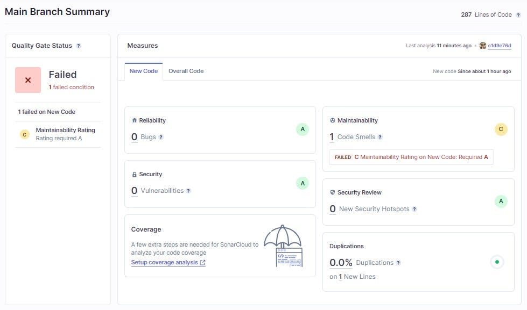
Task: Click the Security Review shield icon
Action: click(x=332, y=192)
